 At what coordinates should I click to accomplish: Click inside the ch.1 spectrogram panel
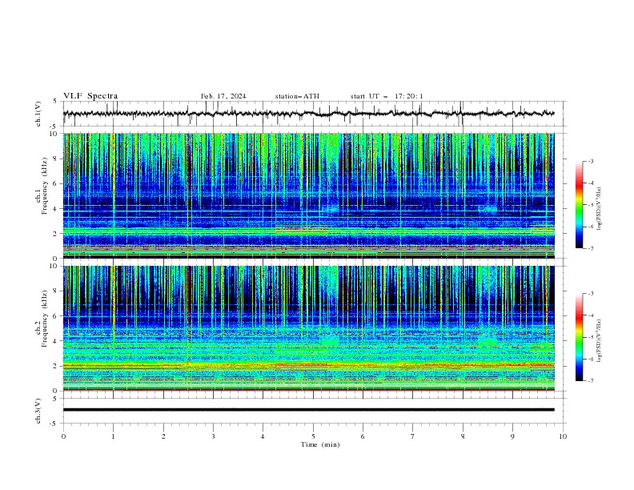click(308, 195)
